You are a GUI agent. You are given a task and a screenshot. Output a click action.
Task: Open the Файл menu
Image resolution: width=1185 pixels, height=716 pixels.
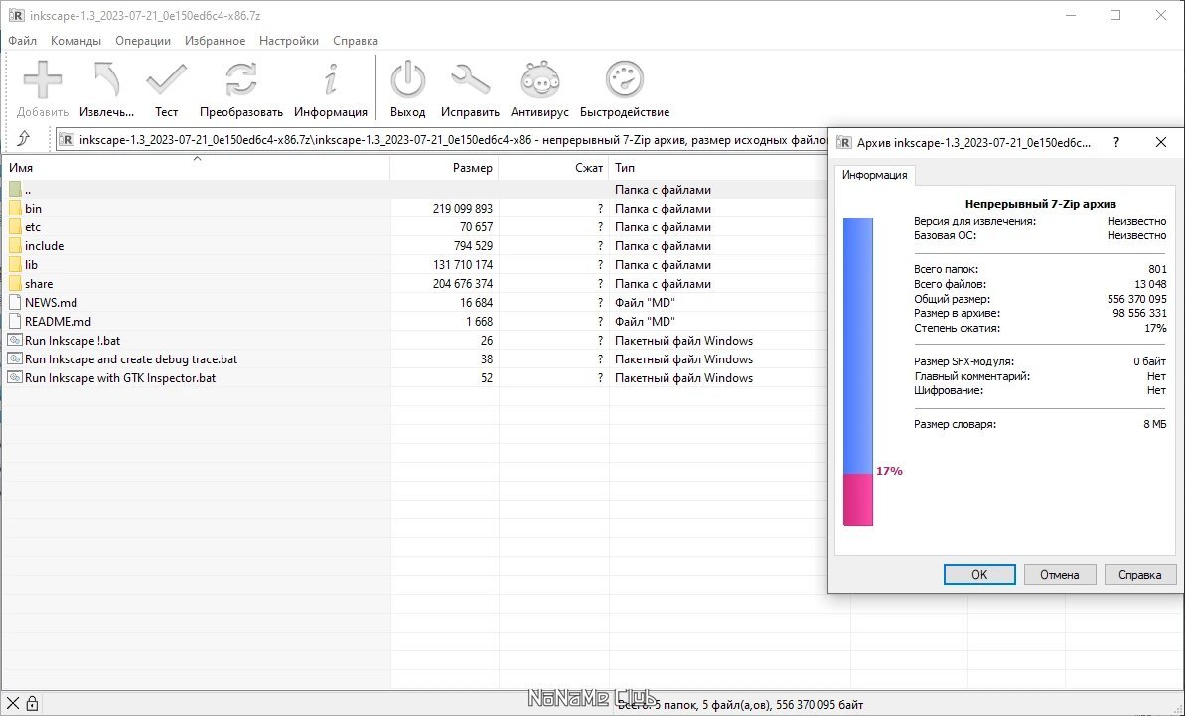click(x=22, y=41)
